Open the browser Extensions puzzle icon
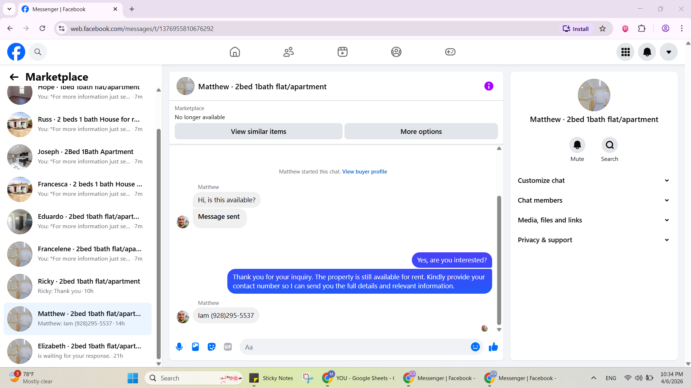691x388 pixels. pos(642,28)
